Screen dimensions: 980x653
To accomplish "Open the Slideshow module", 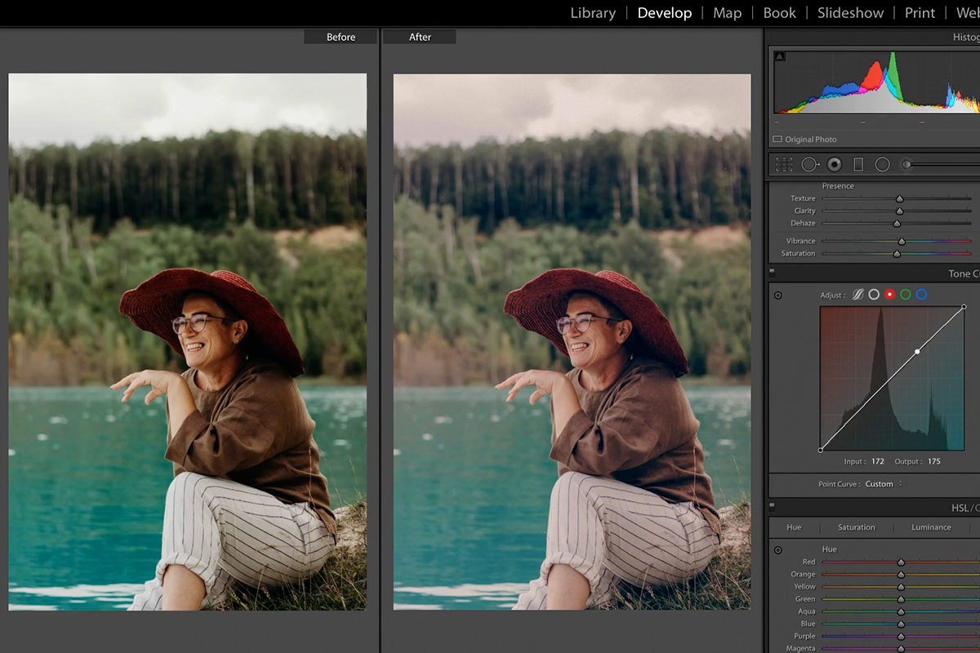I will click(850, 13).
